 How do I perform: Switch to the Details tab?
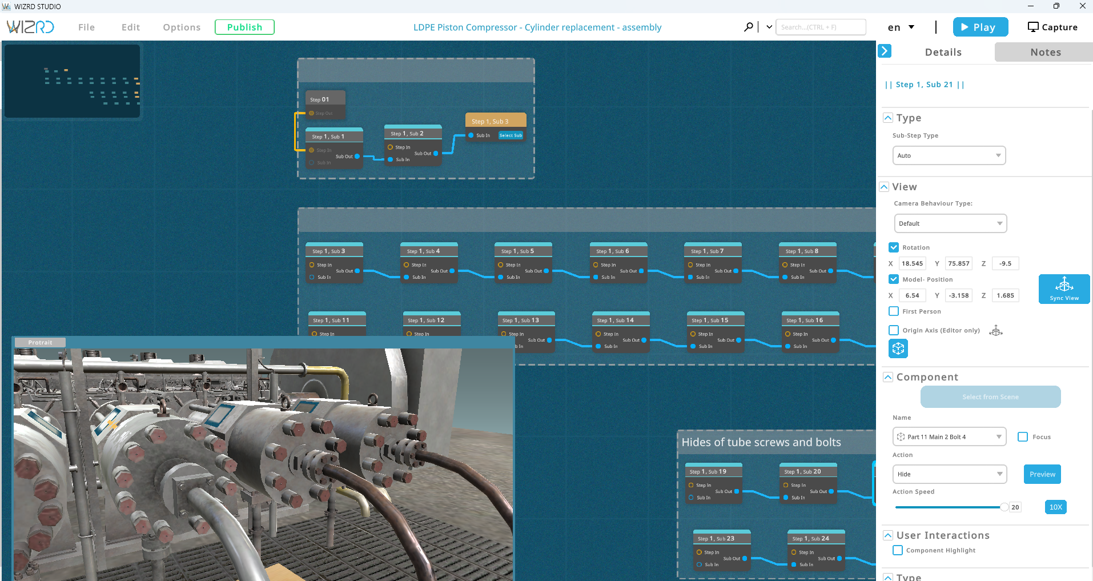(x=943, y=52)
